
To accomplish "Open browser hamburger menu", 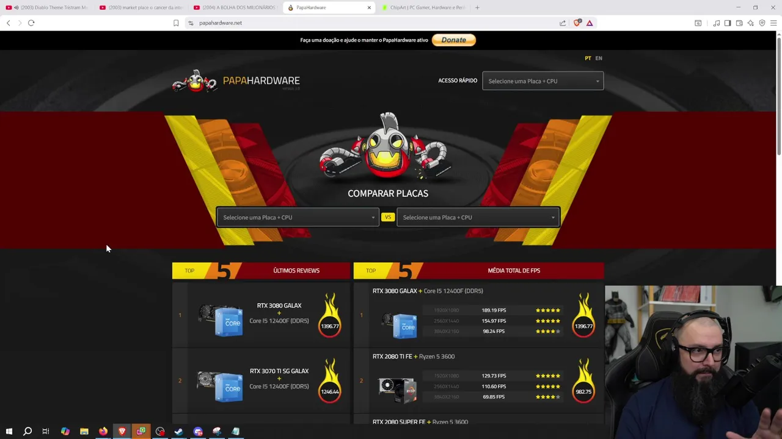I will click(x=773, y=23).
